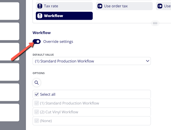Click the checklist icon on Workflow chip
Screen dimensions: 171x130
coord(40,16)
